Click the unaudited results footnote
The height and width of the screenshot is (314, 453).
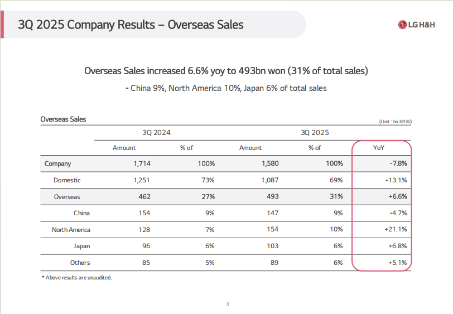pos(76,277)
